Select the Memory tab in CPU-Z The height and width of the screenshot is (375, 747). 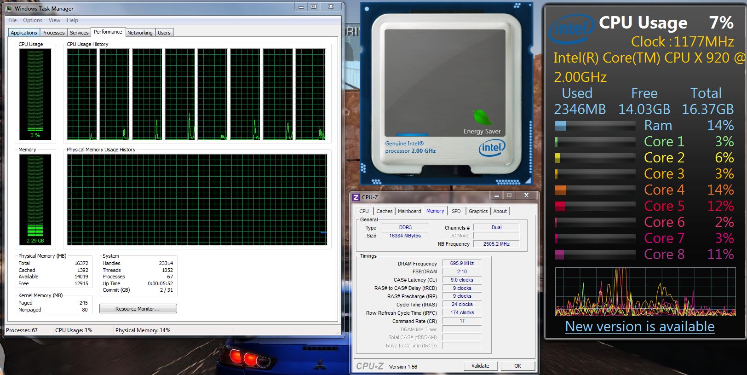click(x=435, y=211)
